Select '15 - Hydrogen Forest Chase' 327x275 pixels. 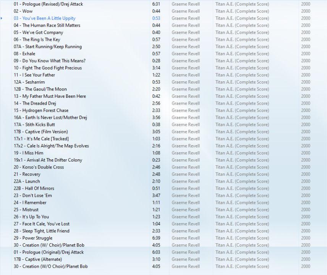tap(41, 110)
